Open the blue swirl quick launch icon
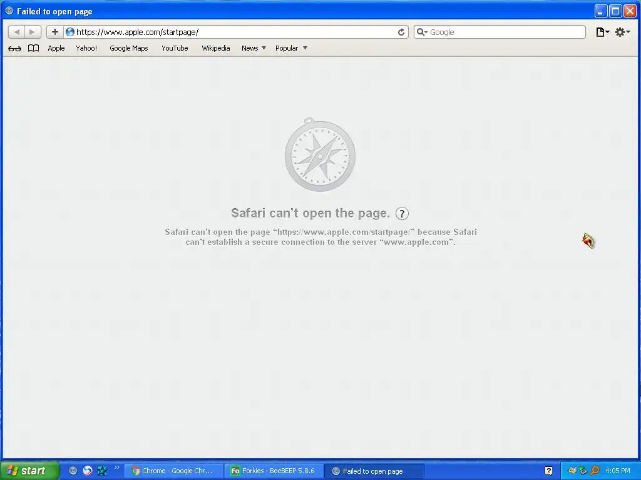 (x=88, y=471)
